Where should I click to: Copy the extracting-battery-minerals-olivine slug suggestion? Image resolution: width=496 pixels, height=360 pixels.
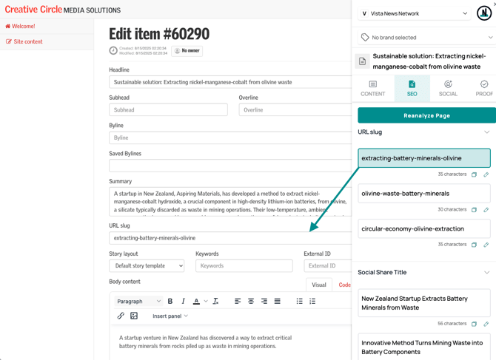tap(474, 174)
